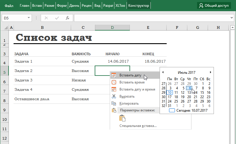The height and width of the screenshot is (144, 236).
Task: Click the confirm checkmark in formula bar
Action: pos(57,18)
